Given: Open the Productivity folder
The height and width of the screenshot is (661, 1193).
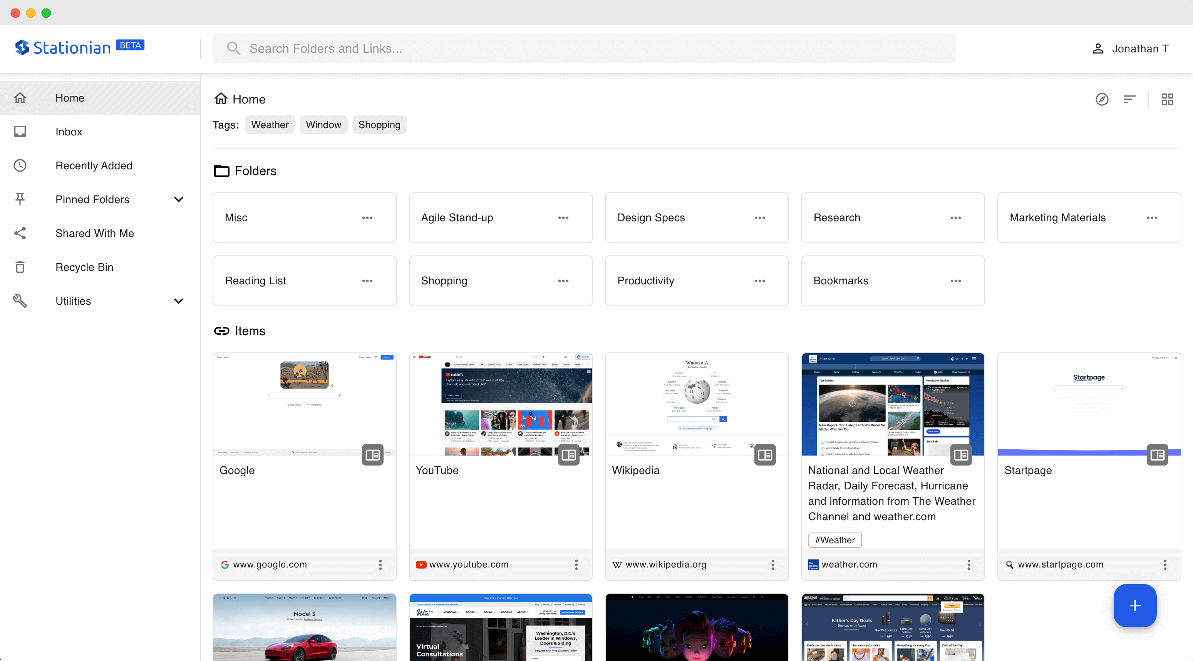Looking at the screenshot, I should 697,281.
